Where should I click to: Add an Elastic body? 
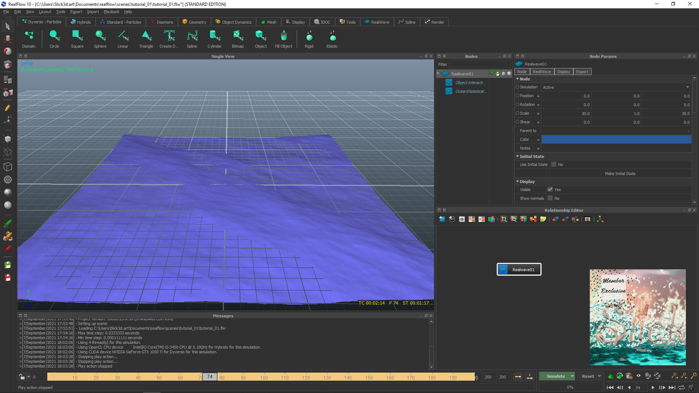332,39
